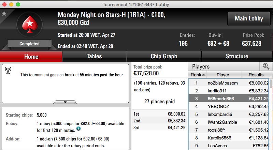The width and height of the screenshot is (273, 150).
Task: Switch to the Tables tab
Action: (94, 57)
